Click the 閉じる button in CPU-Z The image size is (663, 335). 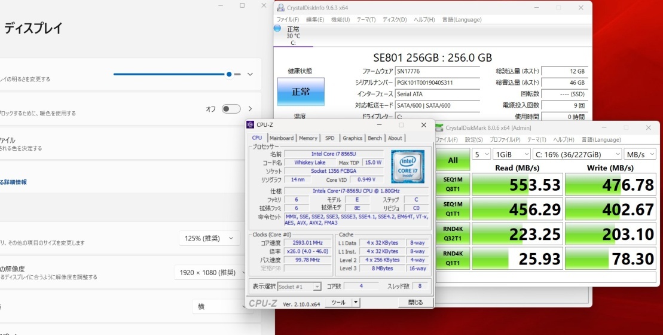[x=415, y=303]
